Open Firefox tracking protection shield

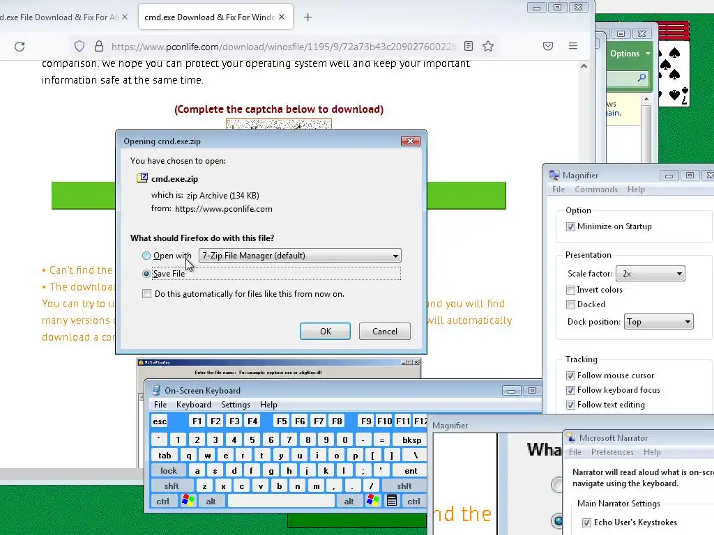(x=79, y=47)
